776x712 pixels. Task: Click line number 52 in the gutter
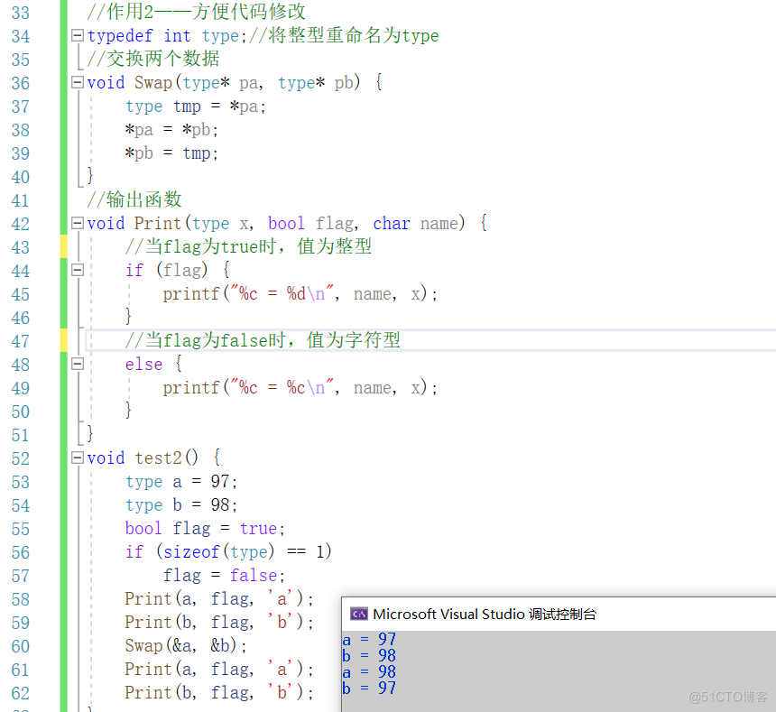click(x=21, y=458)
